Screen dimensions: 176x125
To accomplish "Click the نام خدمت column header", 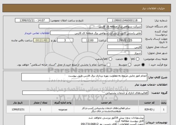I will coord(106,103).
